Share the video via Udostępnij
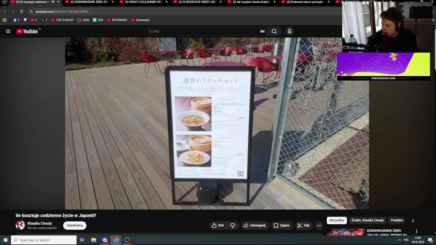The image size is (436, 245). 254,225
